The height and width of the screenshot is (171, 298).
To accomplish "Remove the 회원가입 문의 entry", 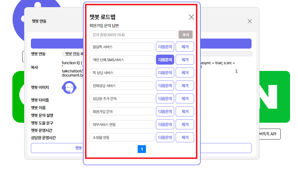I will [185, 112].
